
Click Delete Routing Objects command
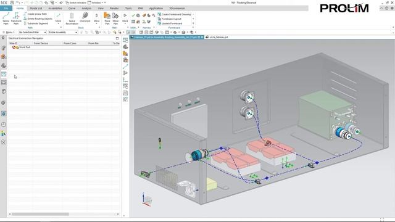[38, 18]
